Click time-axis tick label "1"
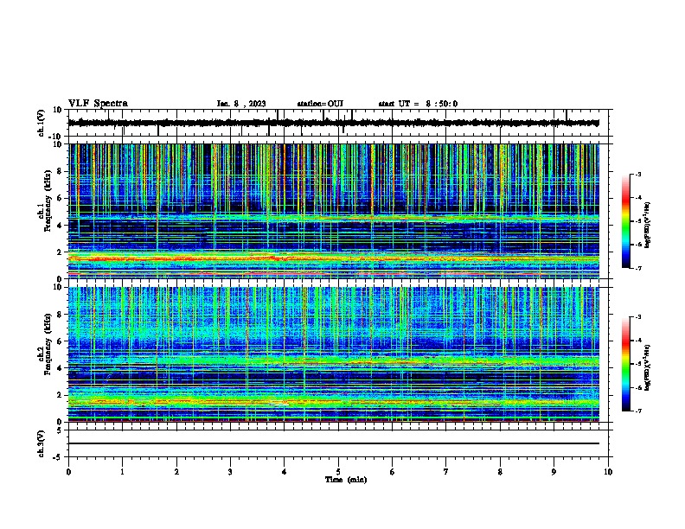The image size is (685, 529). tap(122, 472)
